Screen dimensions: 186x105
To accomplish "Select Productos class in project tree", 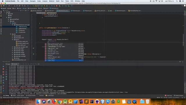I will (x=22, y=32).
